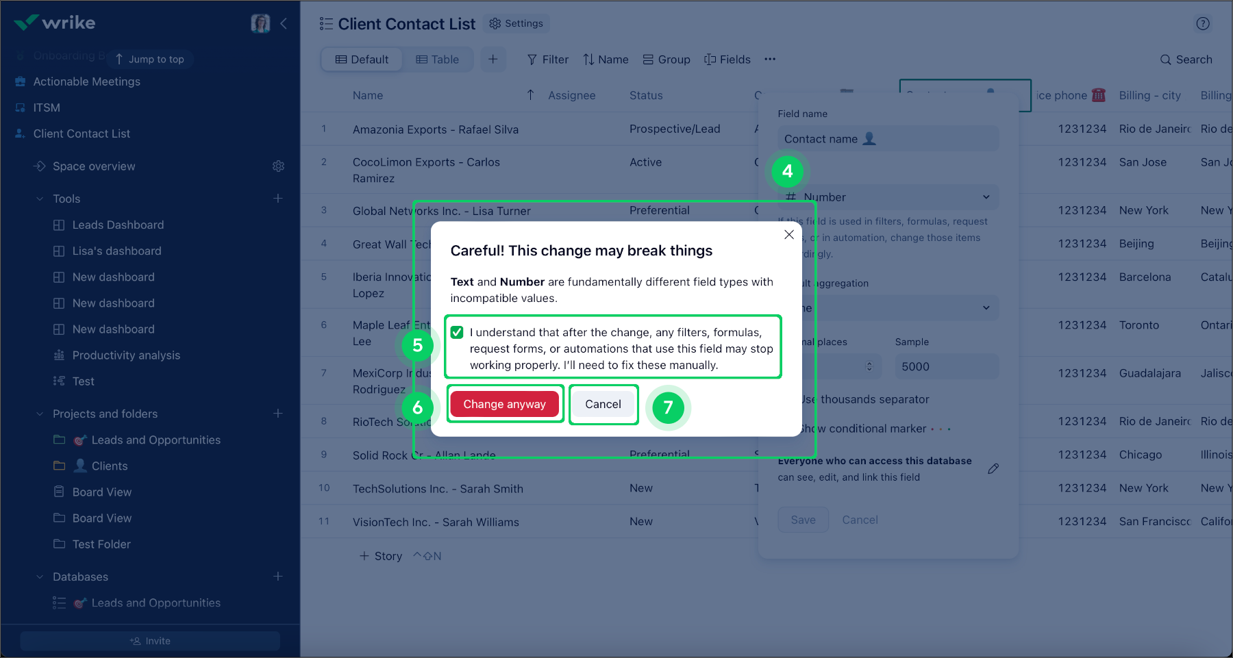Click the Invite button
The height and width of the screenshot is (658, 1233).
click(150, 641)
